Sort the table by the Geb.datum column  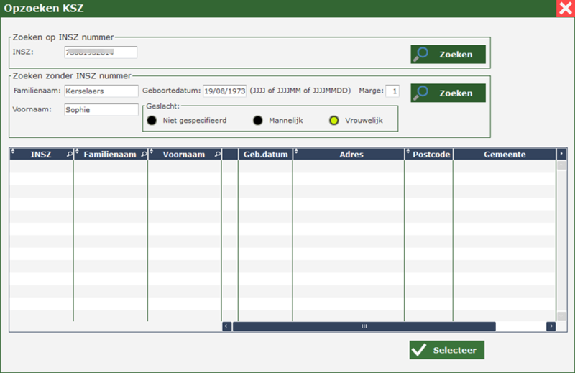tap(264, 155)
